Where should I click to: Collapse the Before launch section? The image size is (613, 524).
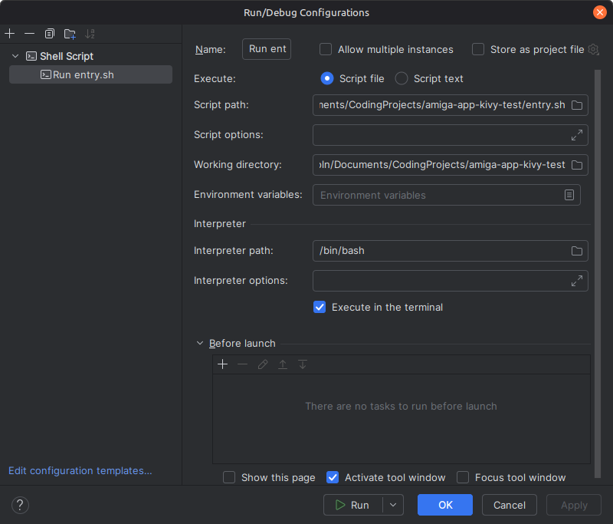click(201, 344)
